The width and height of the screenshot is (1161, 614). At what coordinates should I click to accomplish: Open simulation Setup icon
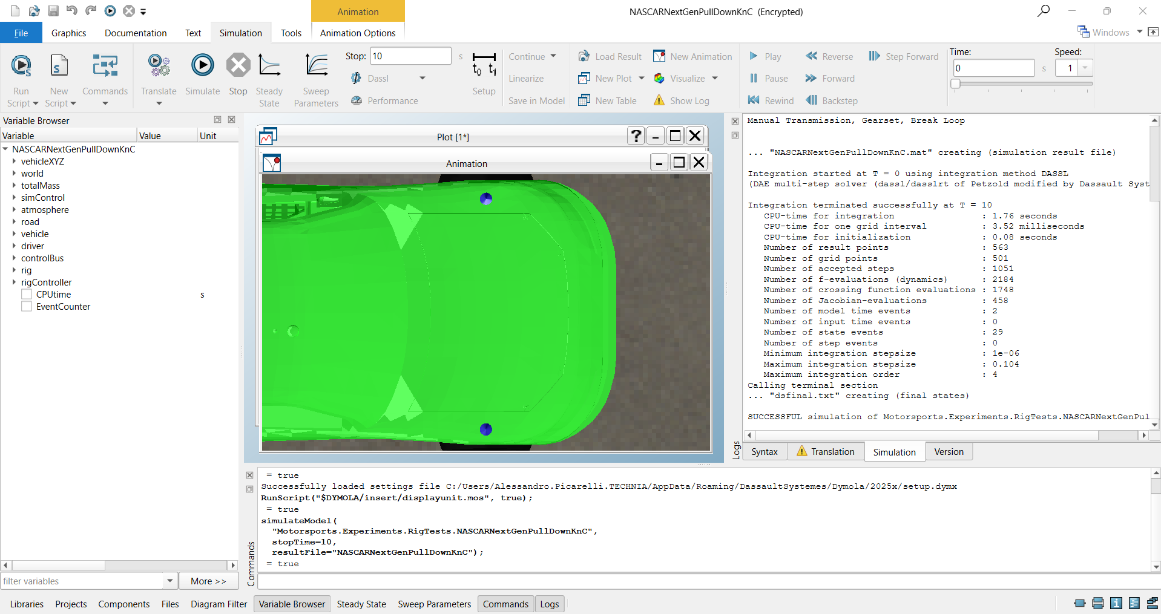coord(484,65)
